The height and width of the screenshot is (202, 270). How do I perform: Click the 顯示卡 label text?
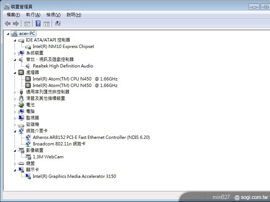(x=32, y=170)
